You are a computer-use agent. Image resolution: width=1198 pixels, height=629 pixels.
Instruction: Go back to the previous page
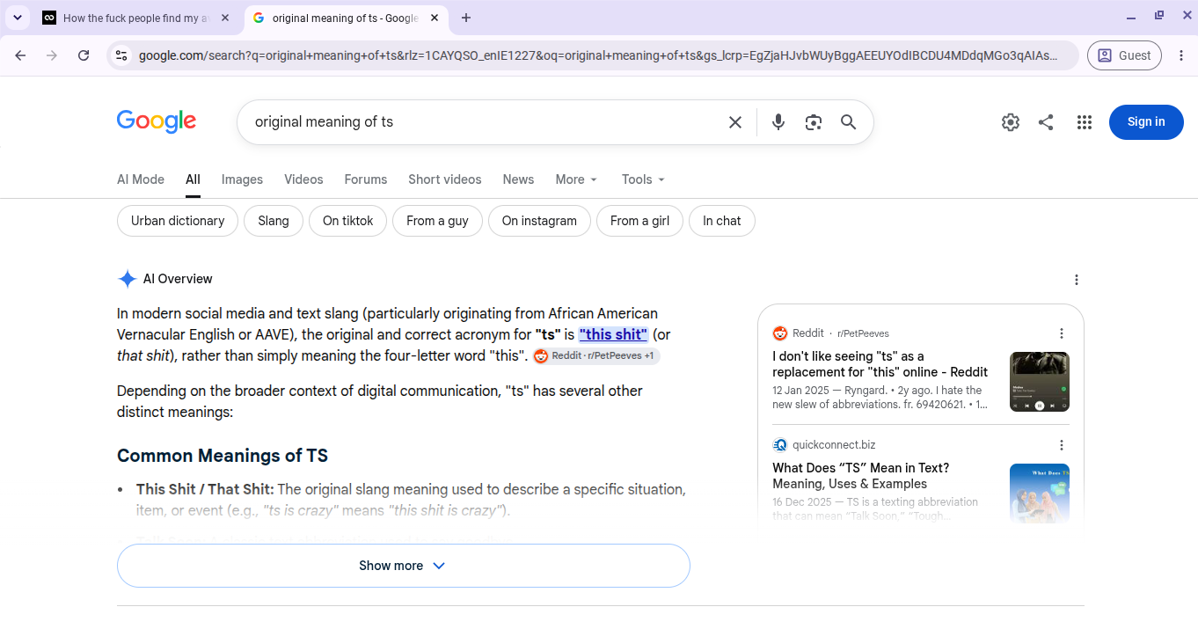pyautogui.click(x=20, y=55)
